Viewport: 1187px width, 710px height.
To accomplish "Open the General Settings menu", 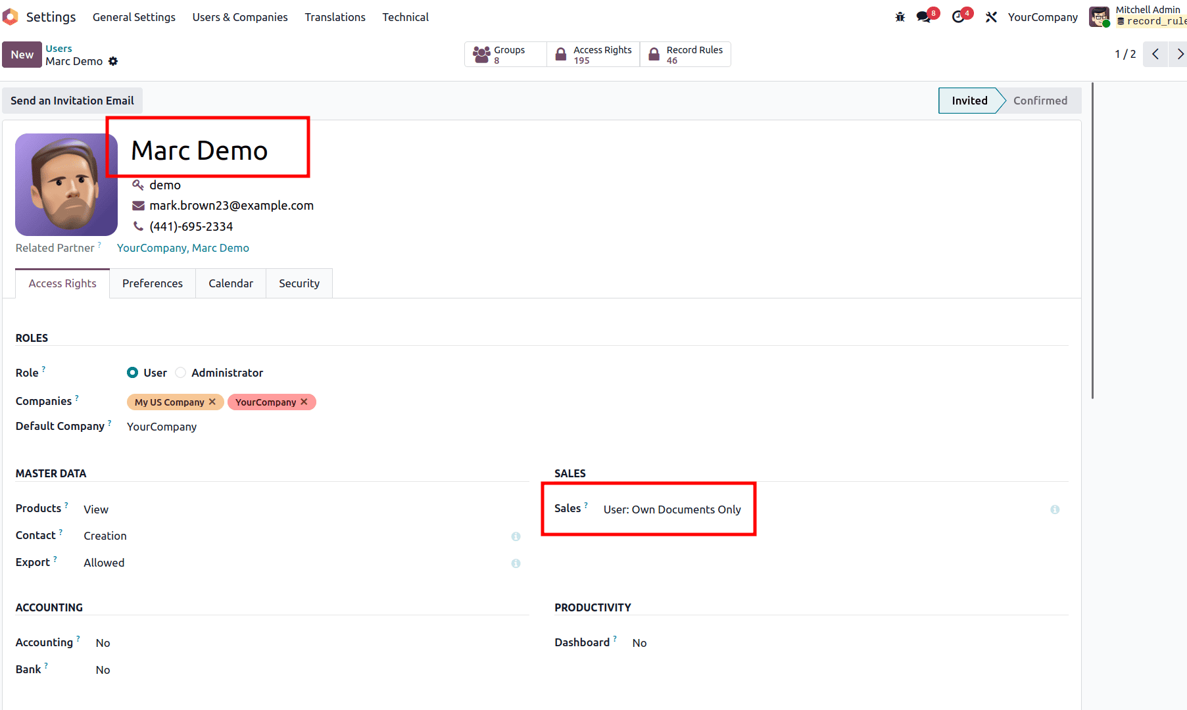I will click(x=134, y=17).
